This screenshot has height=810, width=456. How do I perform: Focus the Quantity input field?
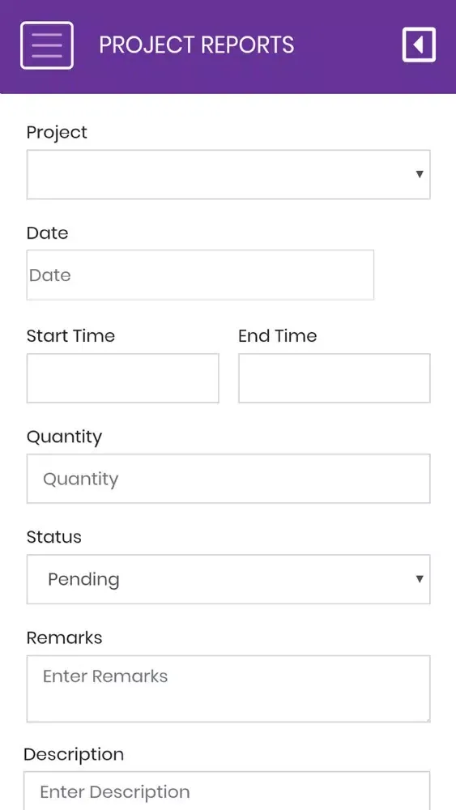coord(228,479)
